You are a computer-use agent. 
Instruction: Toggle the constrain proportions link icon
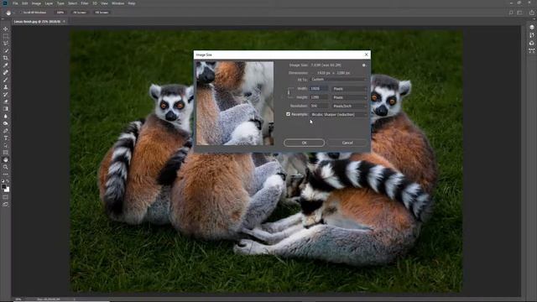click(289, 92)
